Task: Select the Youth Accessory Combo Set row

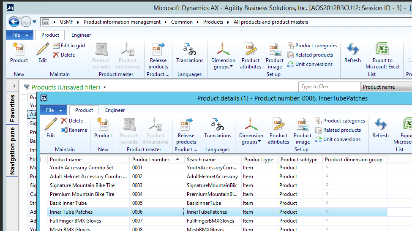Action: point(217,168)
